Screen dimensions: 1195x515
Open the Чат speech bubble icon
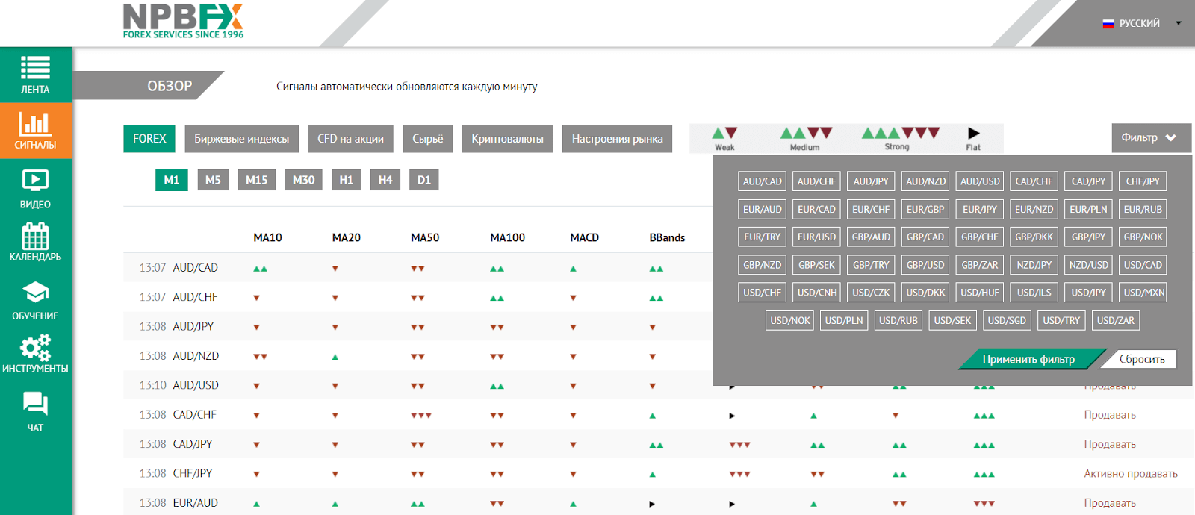(35, 405)
